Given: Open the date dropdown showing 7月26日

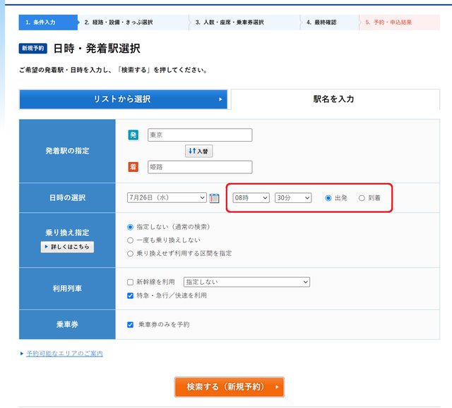Looking at the screenshot, I should (x=167, y=198).
